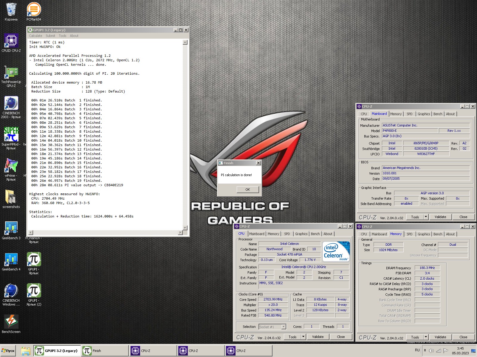Open Tools dropdown arrow in Memory CPU-Z window
477x357 pixels.
[426, 337]
